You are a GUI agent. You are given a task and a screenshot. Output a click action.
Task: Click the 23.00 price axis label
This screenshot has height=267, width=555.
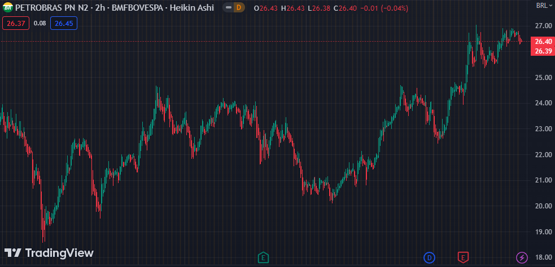click(543, 129)
